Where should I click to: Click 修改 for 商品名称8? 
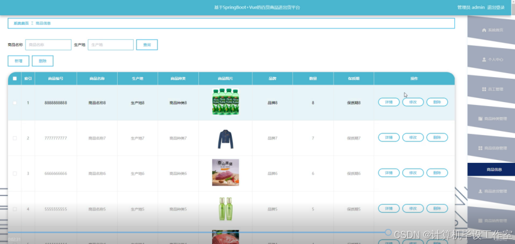click(413, 102)
